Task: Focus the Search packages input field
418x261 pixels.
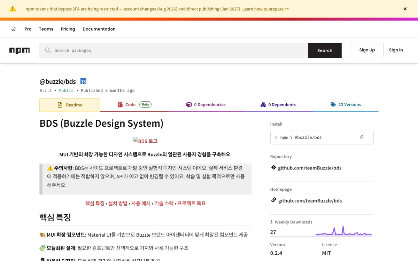Action: (173, 50)
